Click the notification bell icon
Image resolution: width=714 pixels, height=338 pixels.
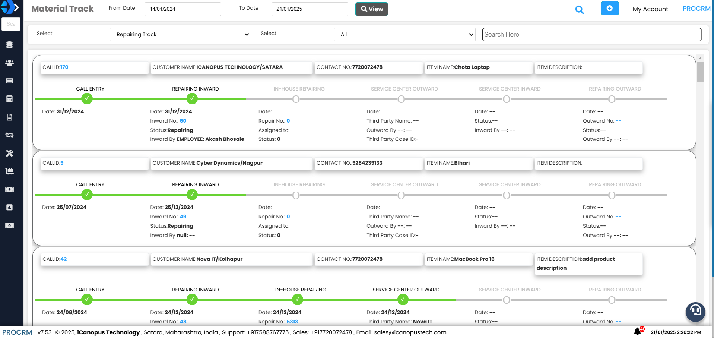click(638, 331)
